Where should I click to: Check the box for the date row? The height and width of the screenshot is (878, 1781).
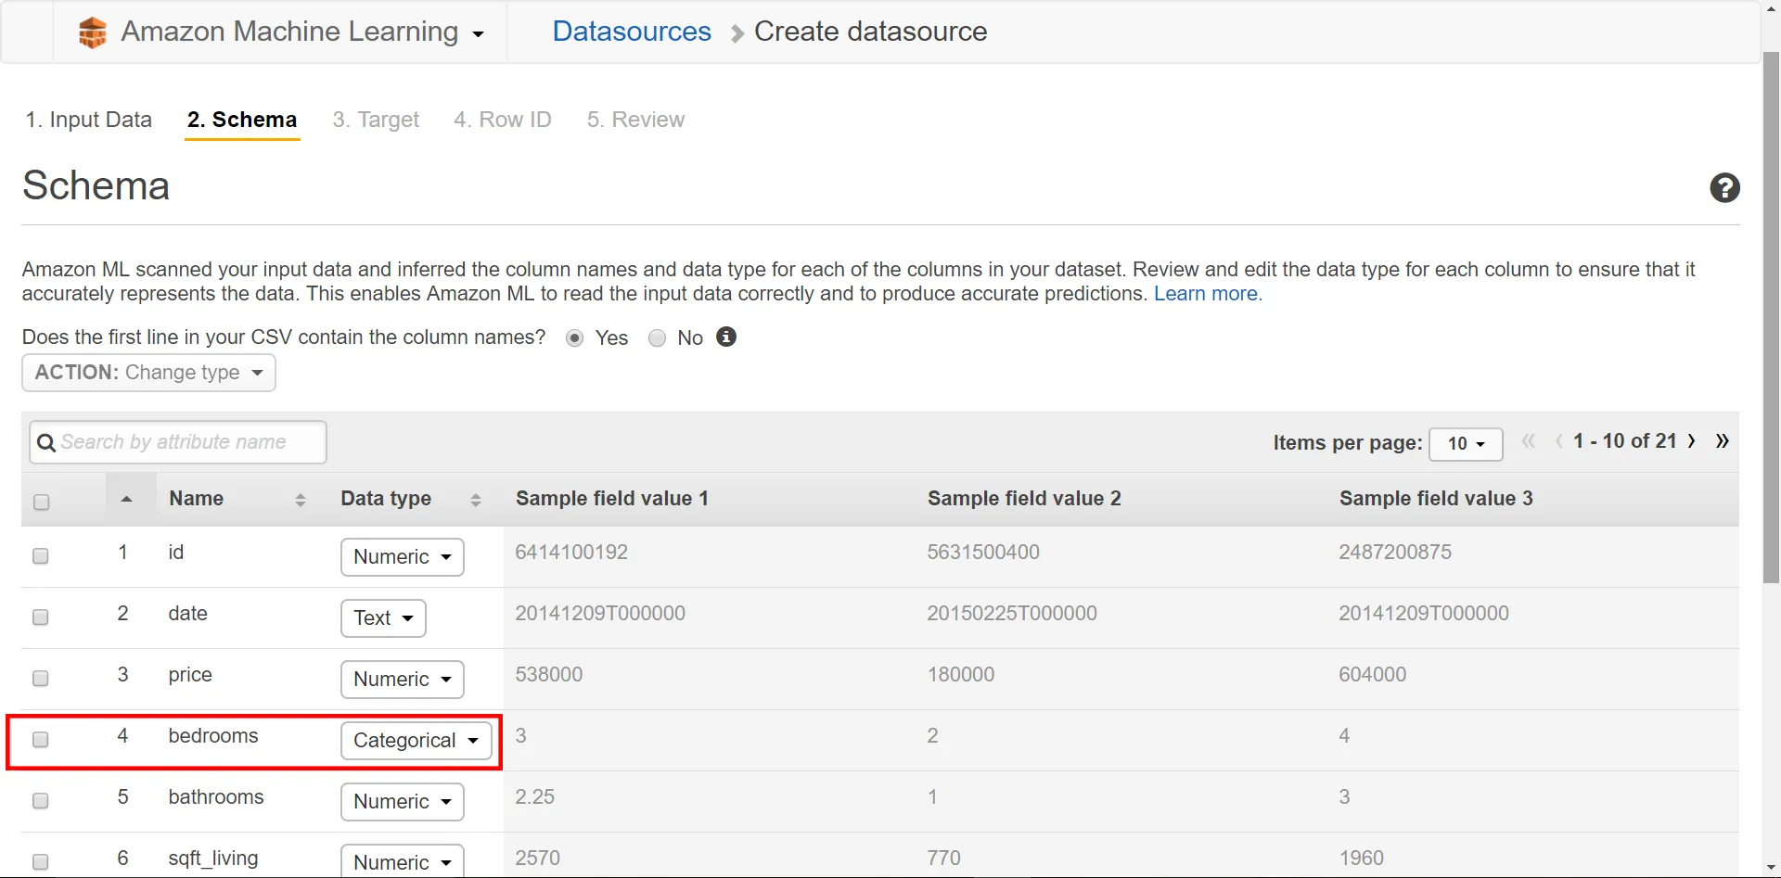tap(41, 617)
